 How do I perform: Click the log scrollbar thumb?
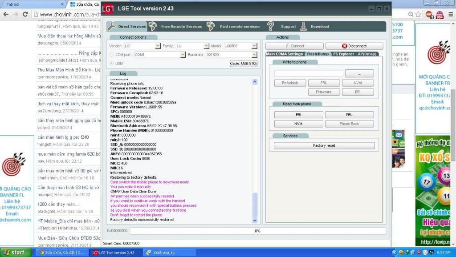(255, 205)
